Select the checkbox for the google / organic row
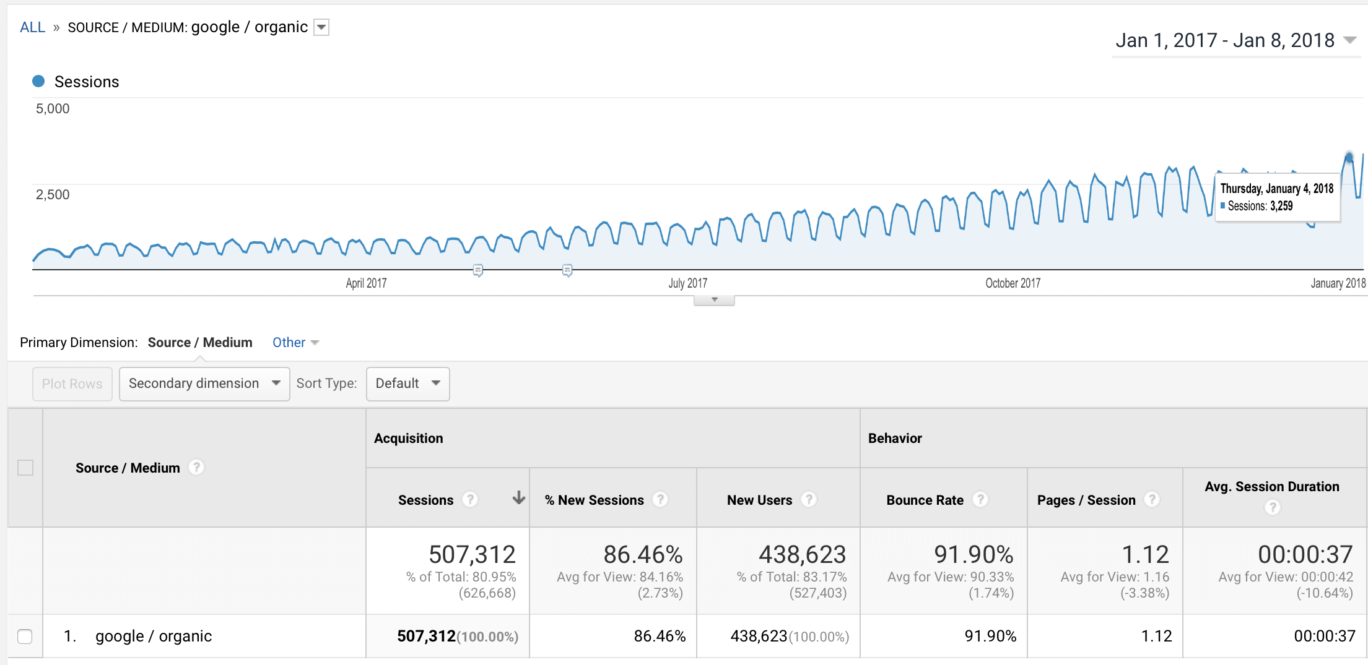 pyautogui.click(x=25, y=636)
